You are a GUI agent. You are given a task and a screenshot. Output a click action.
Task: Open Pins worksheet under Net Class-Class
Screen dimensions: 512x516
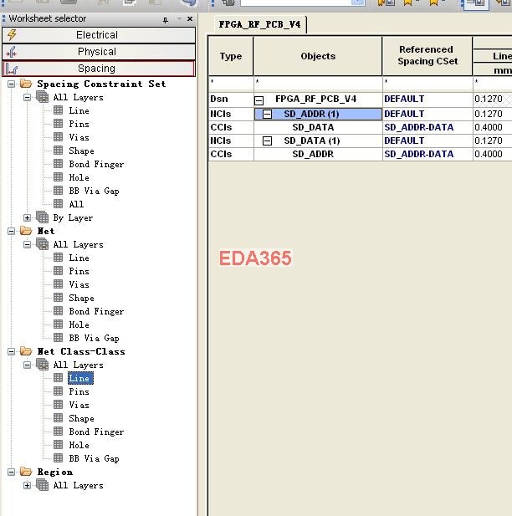click(79, 391)
